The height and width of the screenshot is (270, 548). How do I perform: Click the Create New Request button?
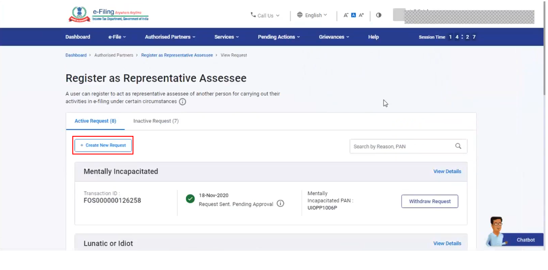104,145
